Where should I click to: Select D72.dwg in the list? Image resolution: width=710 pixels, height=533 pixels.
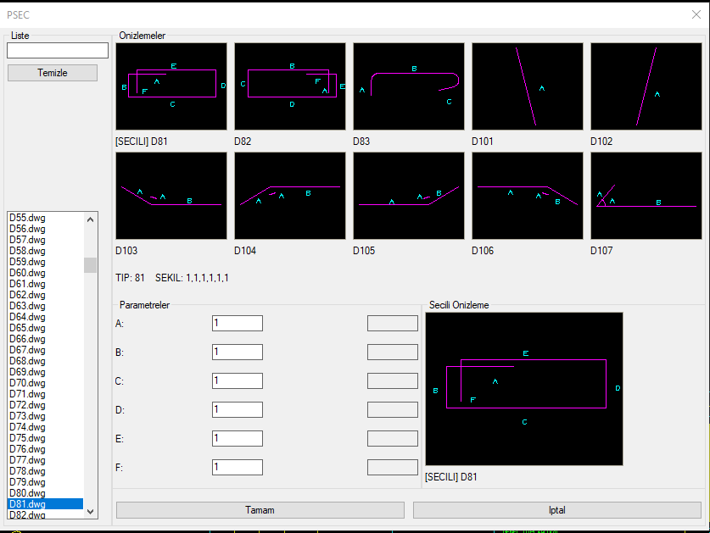point(45,405)
